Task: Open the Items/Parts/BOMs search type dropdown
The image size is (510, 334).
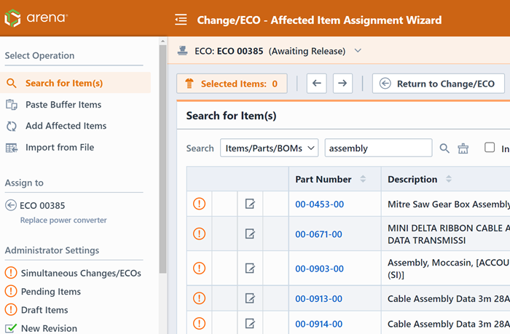Action: point(269,148)
